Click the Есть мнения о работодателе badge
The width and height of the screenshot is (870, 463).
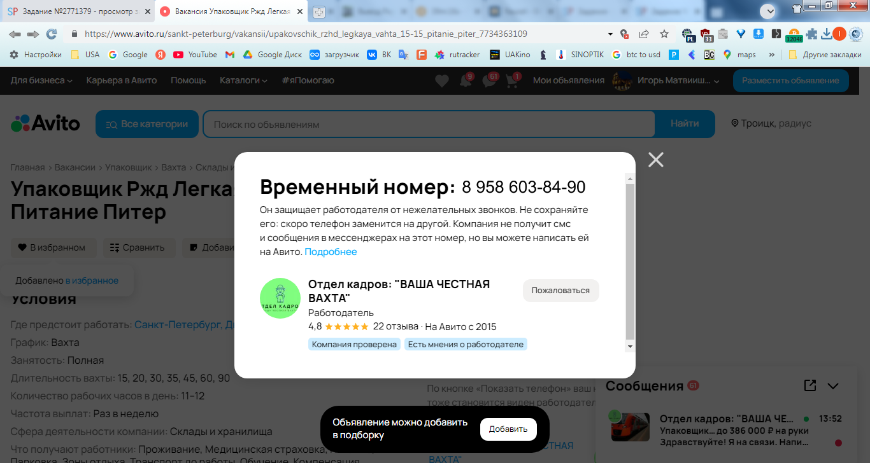pyautogui.click(x=466, y=345)
